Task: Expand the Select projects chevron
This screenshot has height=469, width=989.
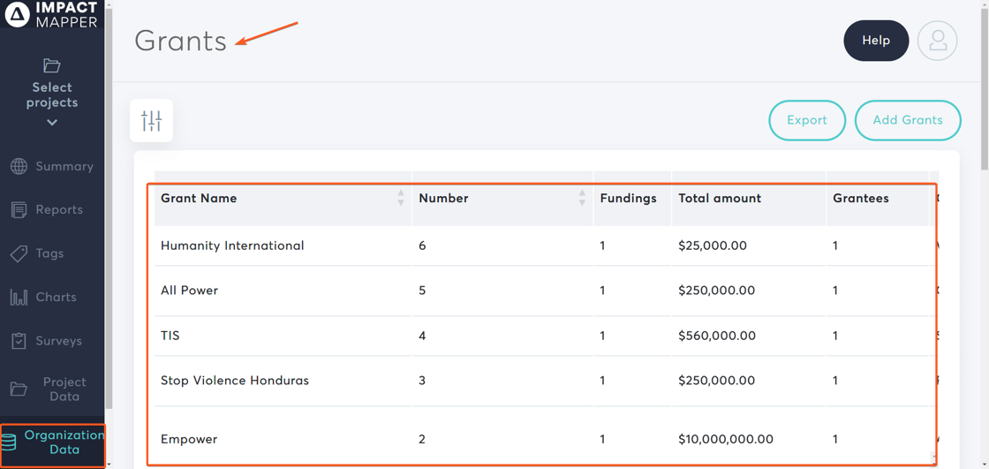Action: [52, 123]
